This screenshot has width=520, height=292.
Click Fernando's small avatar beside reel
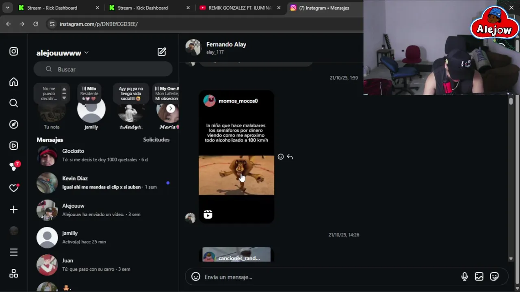click(x=190, y=218)
